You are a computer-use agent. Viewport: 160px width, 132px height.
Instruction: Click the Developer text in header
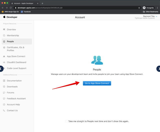(12, 17)
